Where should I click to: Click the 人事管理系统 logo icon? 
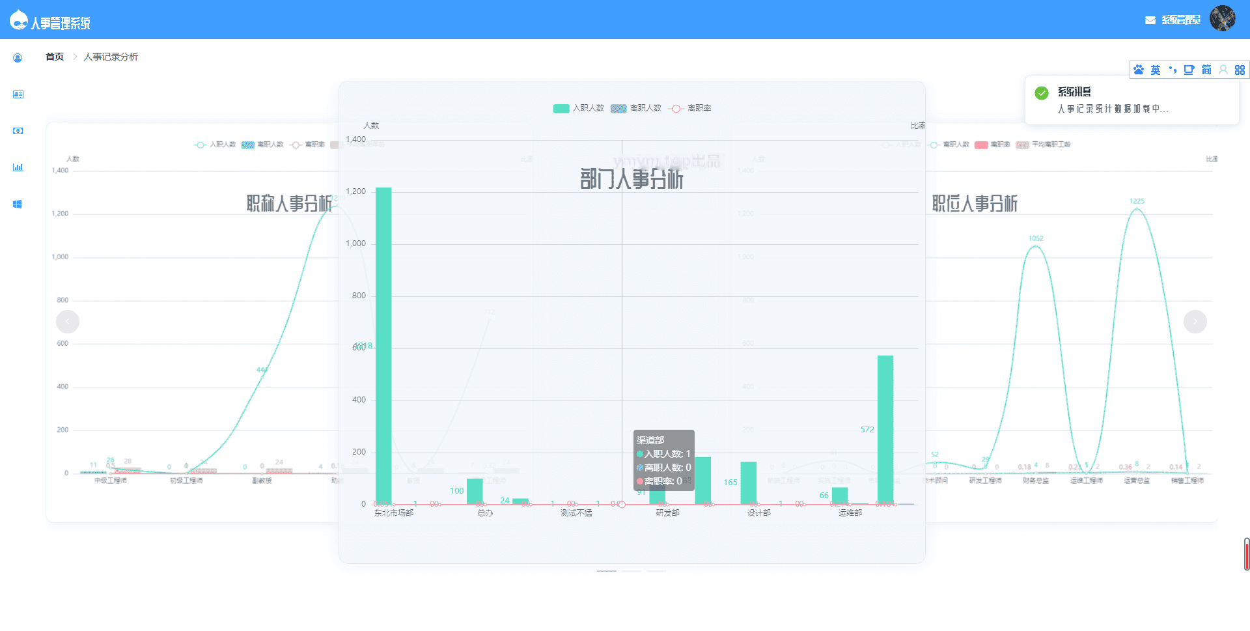pyautogui.click(x=18, y=20)
